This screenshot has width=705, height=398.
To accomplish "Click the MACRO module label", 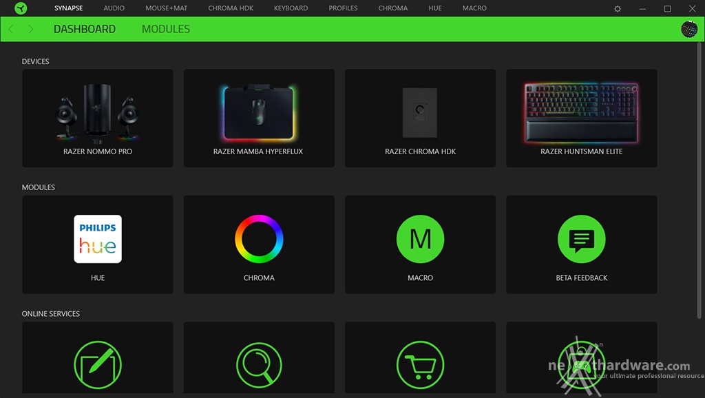I will click(x=421, y=278).
